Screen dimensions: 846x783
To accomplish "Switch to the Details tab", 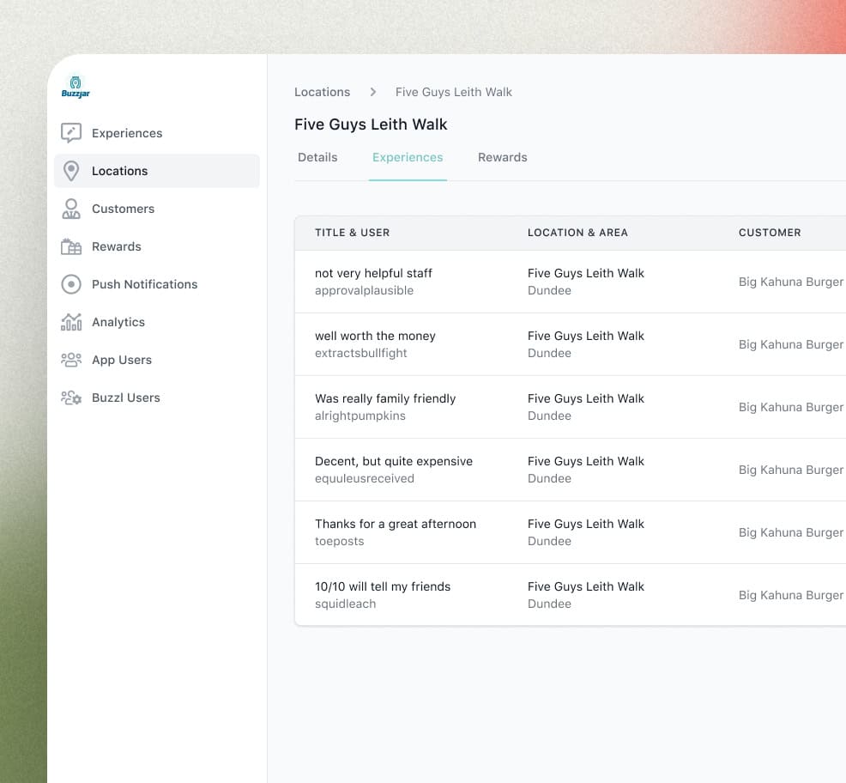I will [317, 157].
